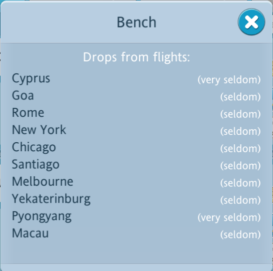The image size is (273, 271).
Task: Open the Yekaterinburg flight entry
Action: pyautogui.click(x=51, y=199)
